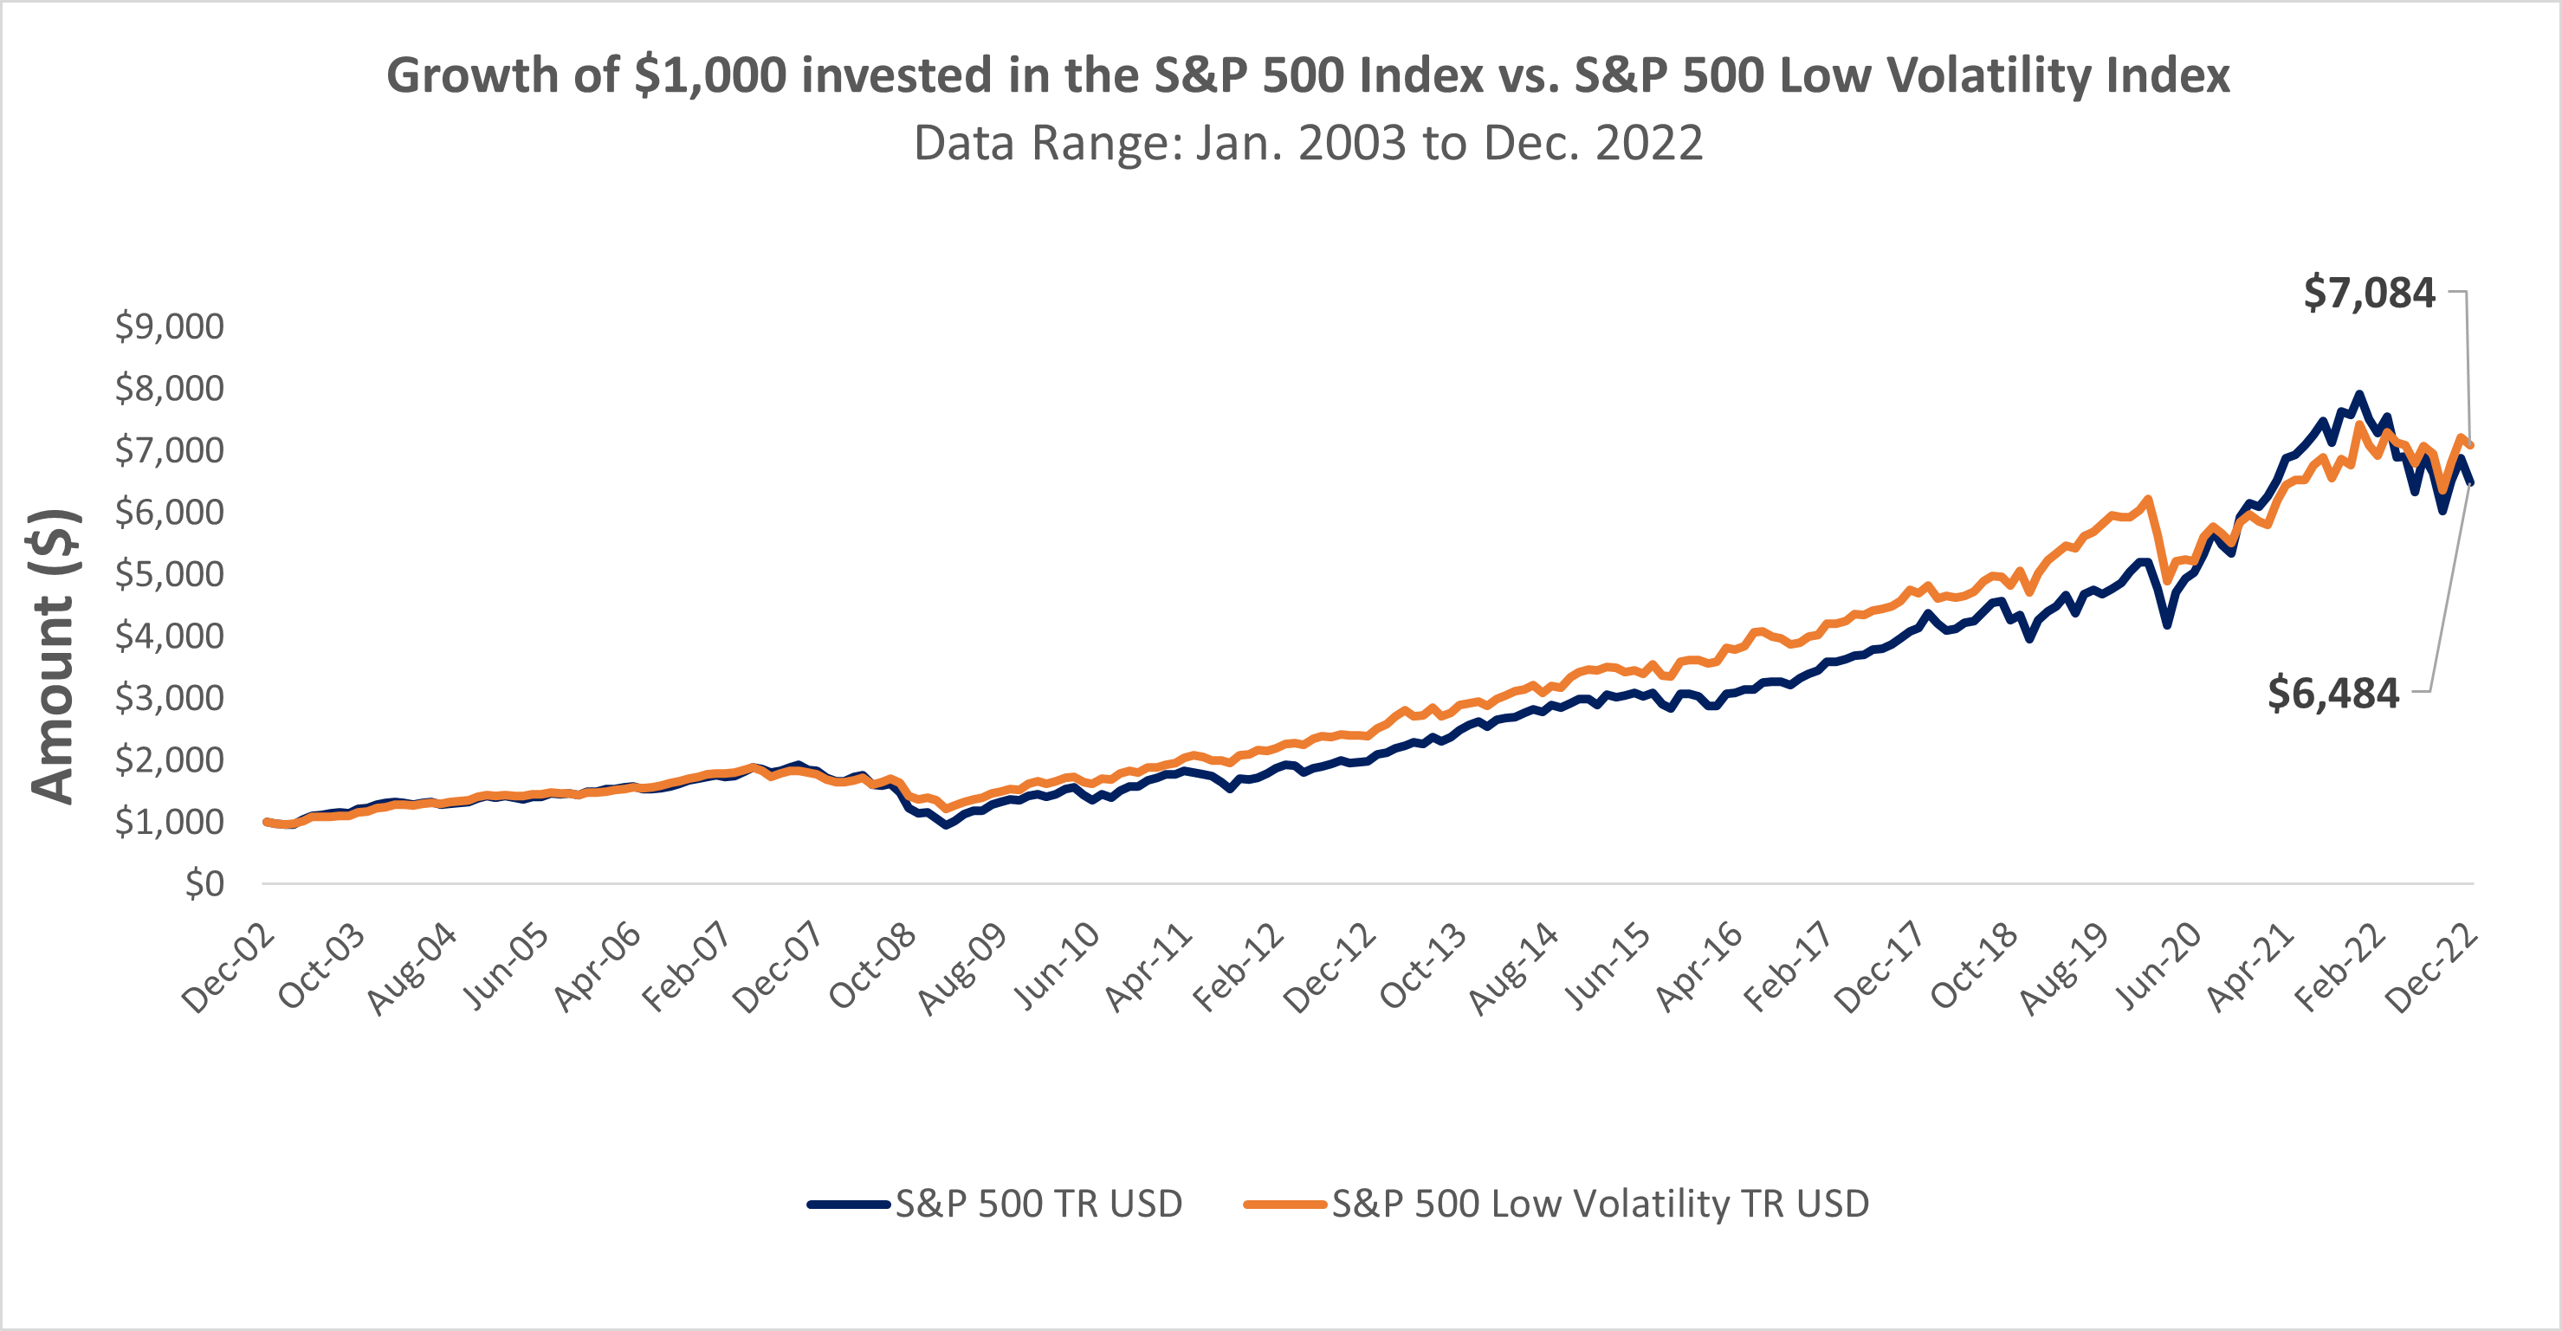Select the orange legend line swatch
The width and height of the screenshot is (2562, 1331).
point(1284,1205)
